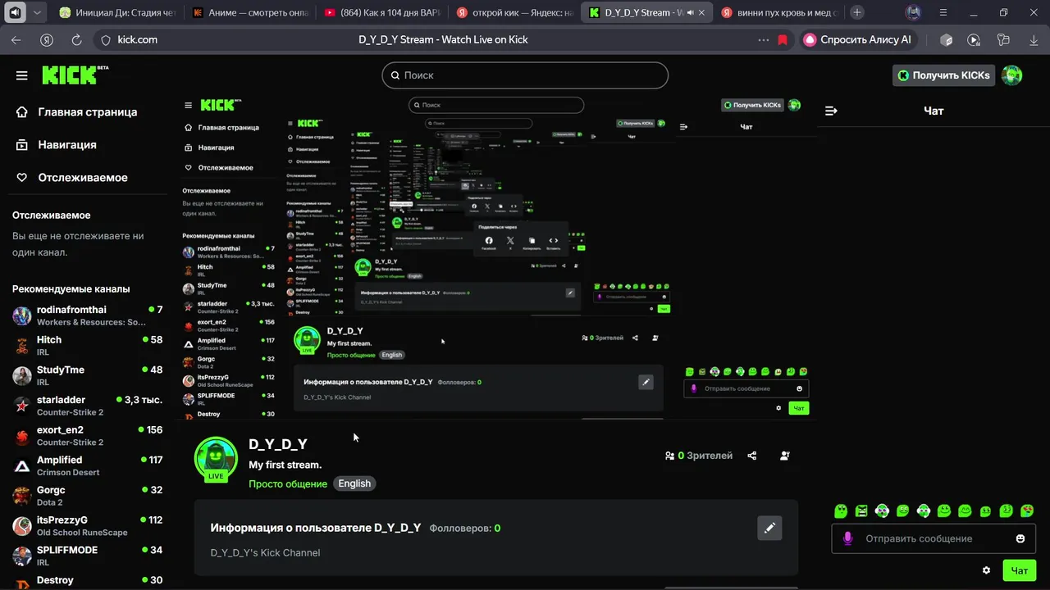
Task: Open the StudyTme channel
Action: (x=87, y=375)
